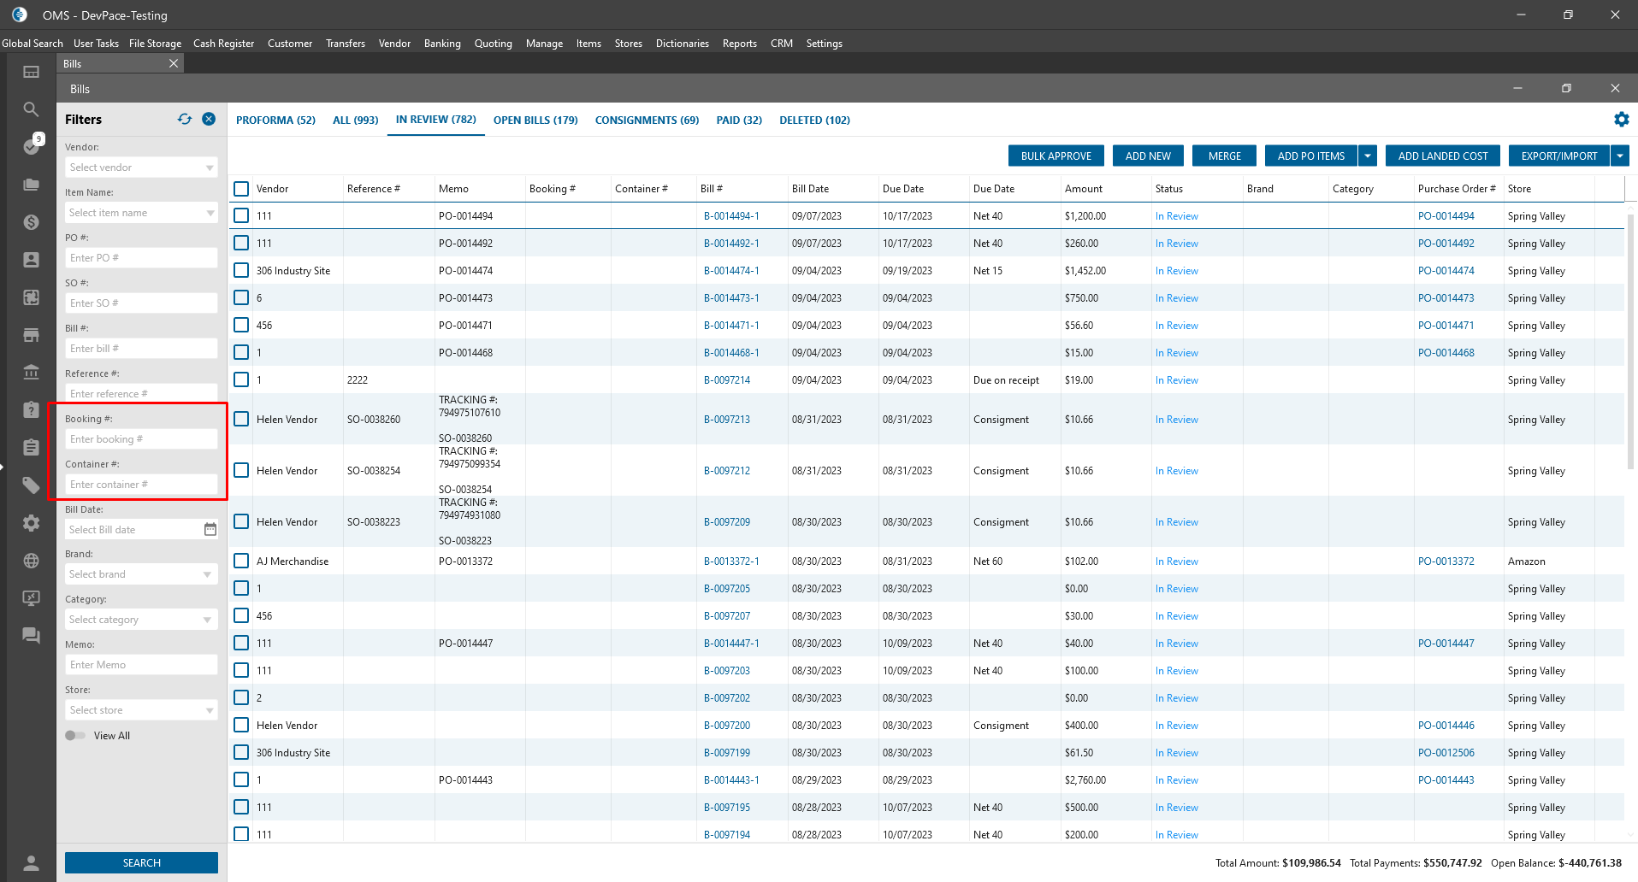
Task: Enable the View All toggle
Action: click(75, 736)
